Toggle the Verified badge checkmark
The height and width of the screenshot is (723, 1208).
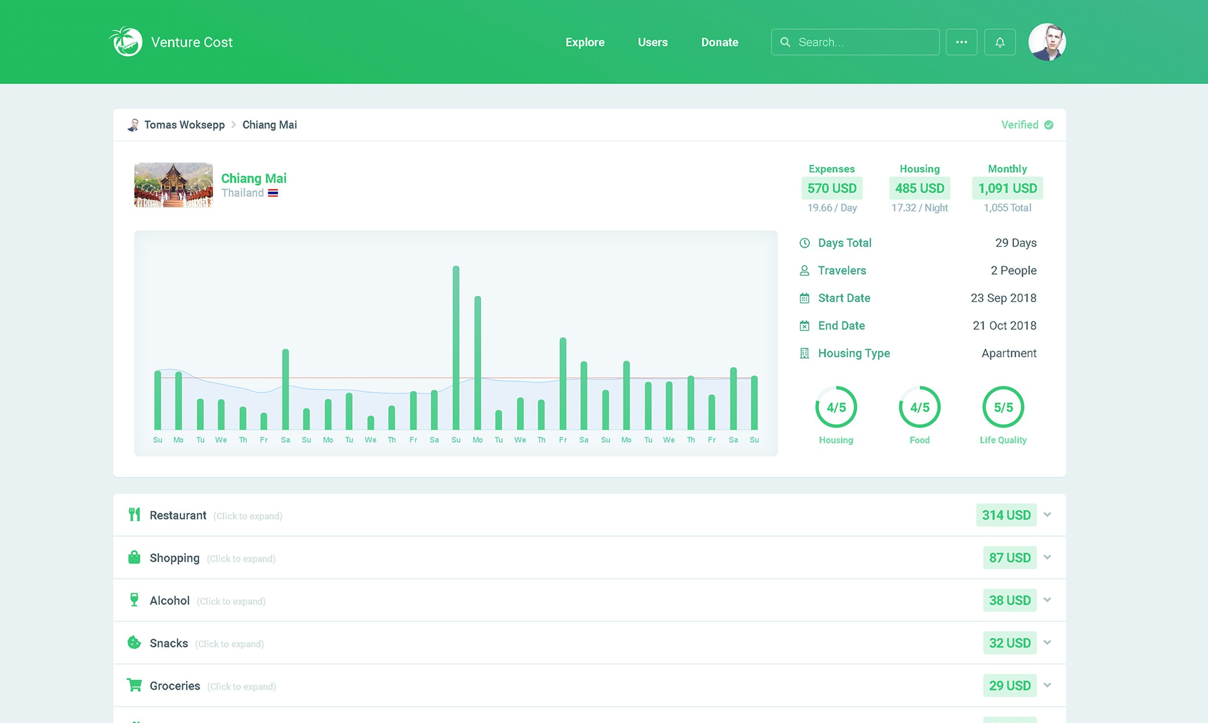pyautogui.click(x=1049, y=125)
